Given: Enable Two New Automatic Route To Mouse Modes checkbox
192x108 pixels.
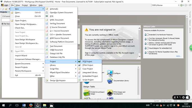Looking at the screenshot, I should tap(148, 39).
